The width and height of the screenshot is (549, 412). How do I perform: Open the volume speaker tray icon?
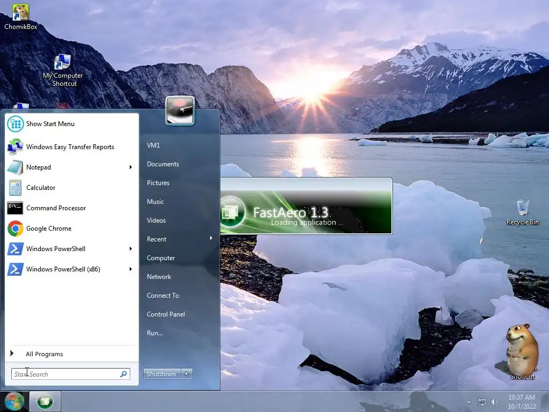point(494,402)
